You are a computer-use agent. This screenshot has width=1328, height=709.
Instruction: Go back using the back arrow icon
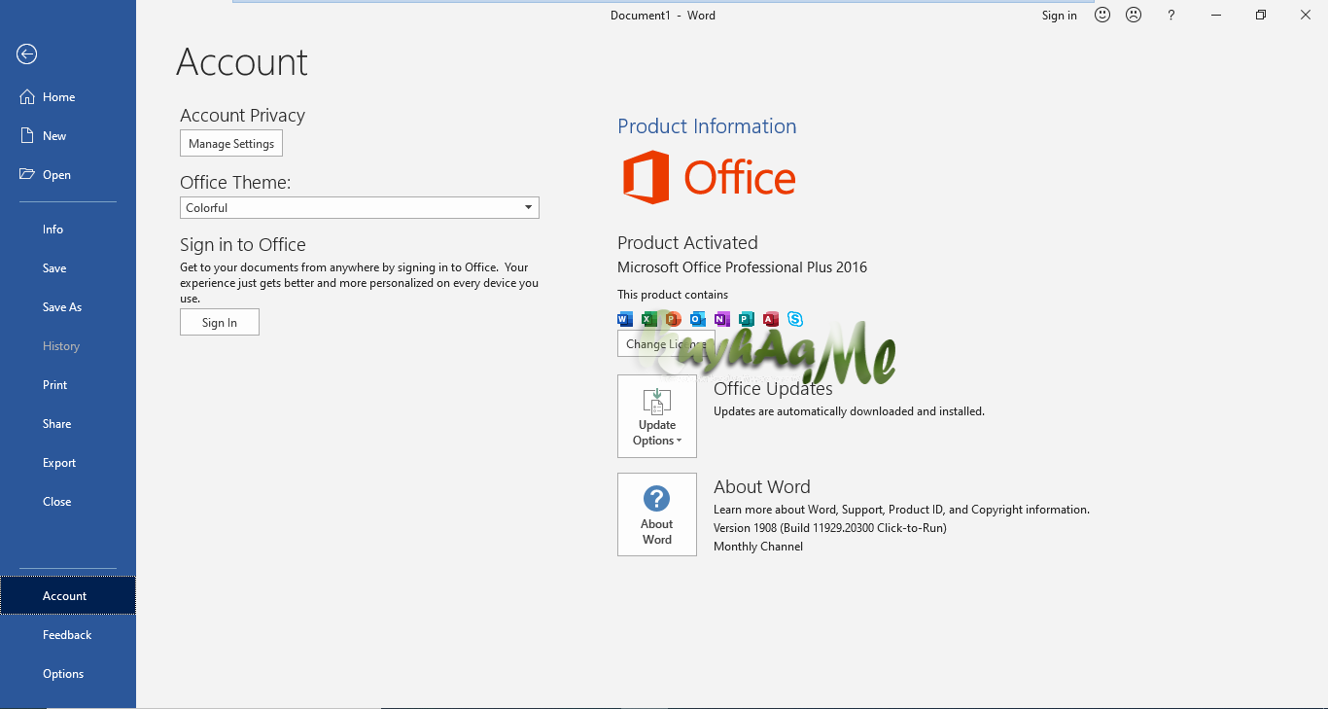(27, 54)
